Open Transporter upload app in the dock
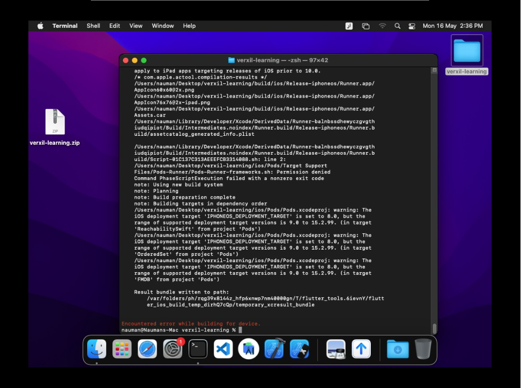Image resolution: width=521 pixels, height=388 pixels. click(x=361, y=349)
